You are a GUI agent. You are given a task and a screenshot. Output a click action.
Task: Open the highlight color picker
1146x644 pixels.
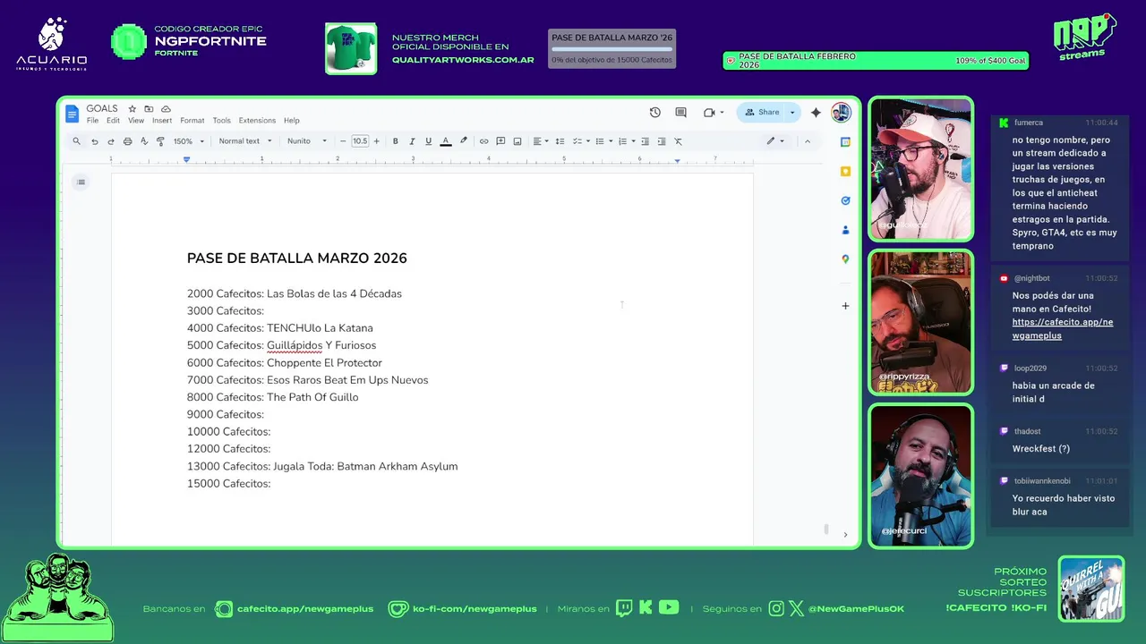(x=463, y=141)
